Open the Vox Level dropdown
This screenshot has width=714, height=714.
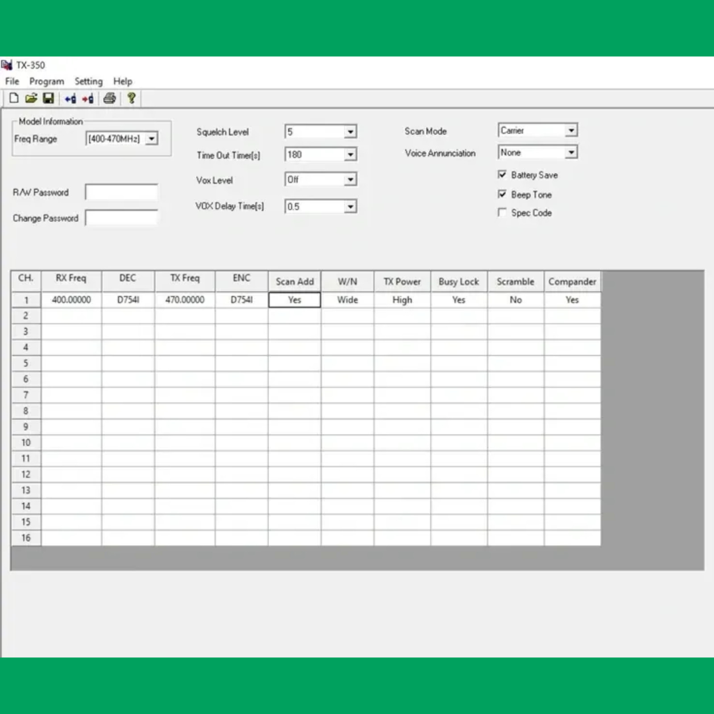tap(351, 179)
